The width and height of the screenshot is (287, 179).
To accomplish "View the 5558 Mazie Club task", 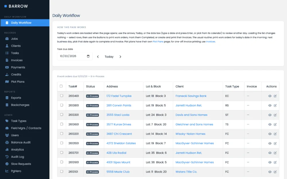I will pyautogui.click(x=270, y=172).
